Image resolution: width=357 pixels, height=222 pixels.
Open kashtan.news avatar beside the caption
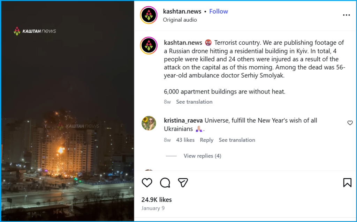point(149,45)
